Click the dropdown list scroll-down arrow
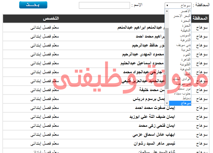Screen dimensions: 213x153 point(167,103)
